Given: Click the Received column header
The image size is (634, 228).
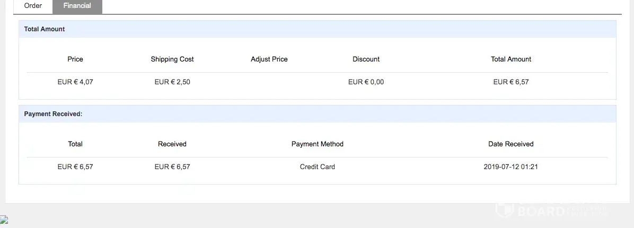Looking at the screenshot, I should [x=172, y=144].
